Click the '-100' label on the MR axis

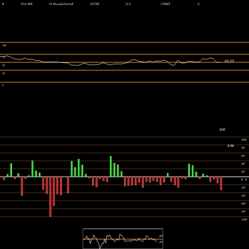click(244, 220)
